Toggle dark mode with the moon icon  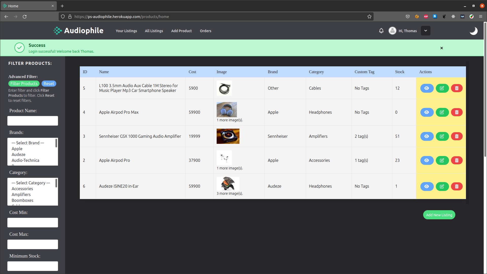473,31
